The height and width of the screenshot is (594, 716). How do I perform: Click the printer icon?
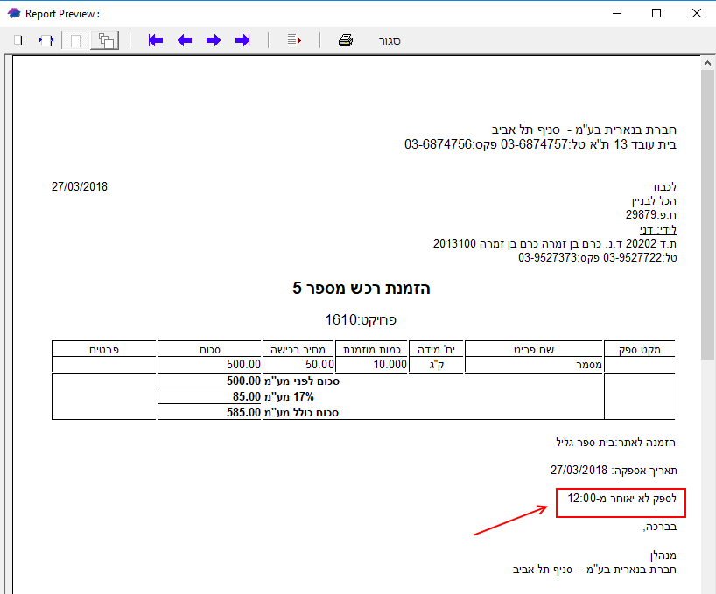click(346, 40)
